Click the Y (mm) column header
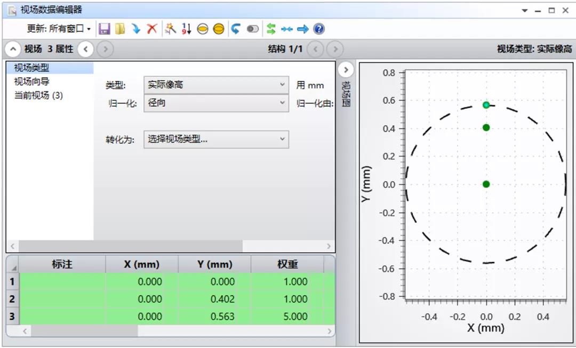 [x=214, y=264]
